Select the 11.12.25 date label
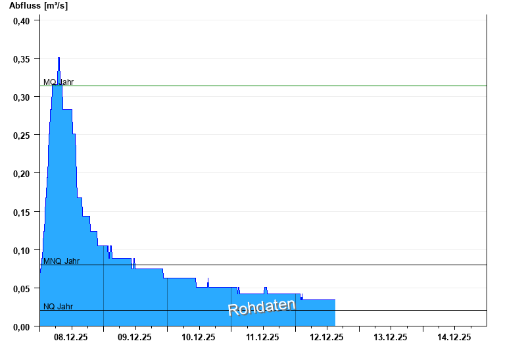526x362 pixels. [262, 337]
